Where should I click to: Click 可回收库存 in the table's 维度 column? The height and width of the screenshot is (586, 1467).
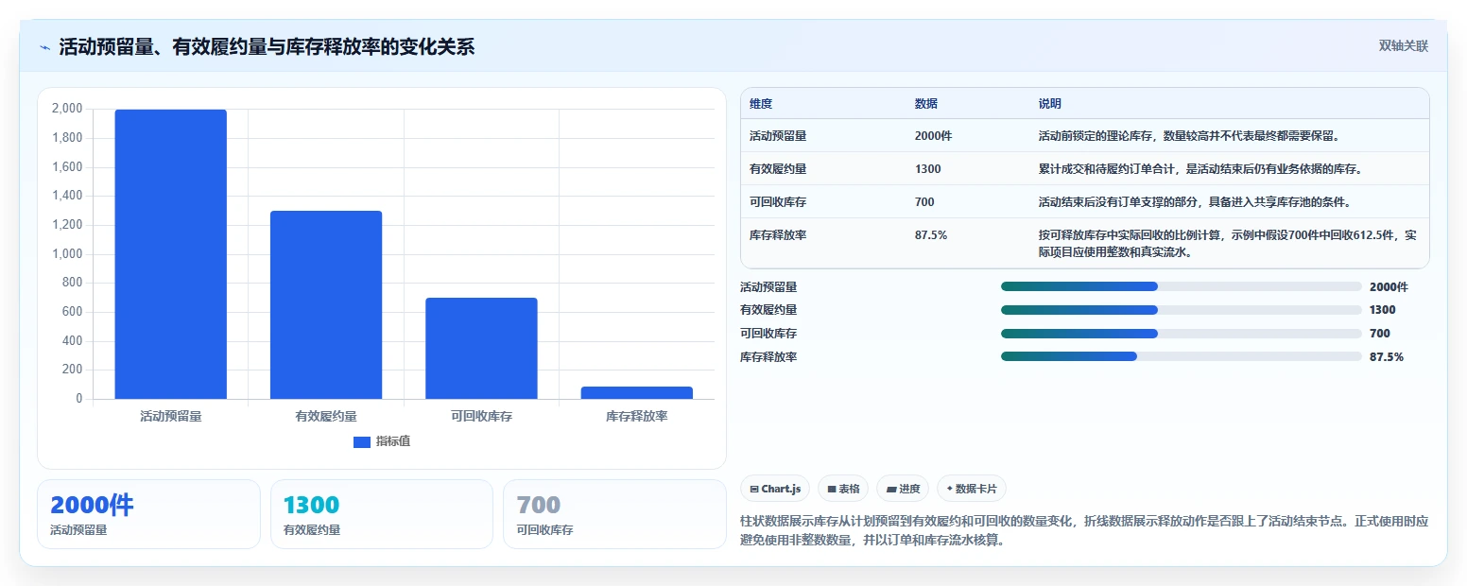point(778,201)
